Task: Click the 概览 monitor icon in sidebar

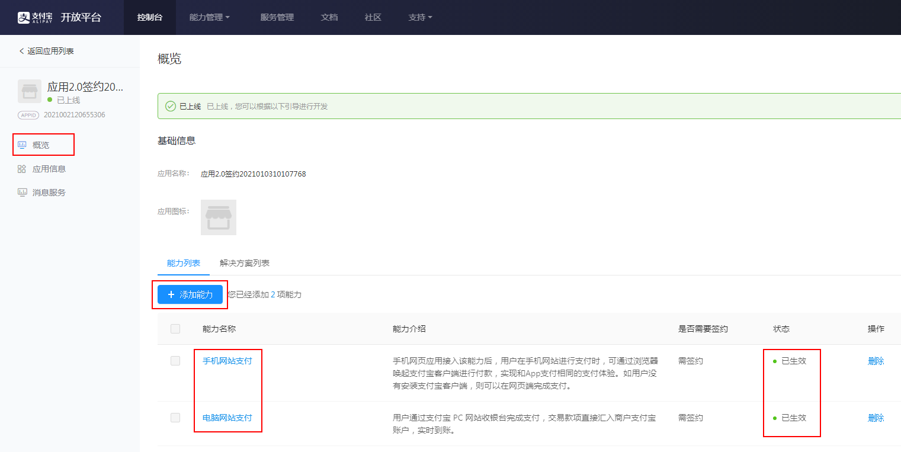Action: pos(23,145)
